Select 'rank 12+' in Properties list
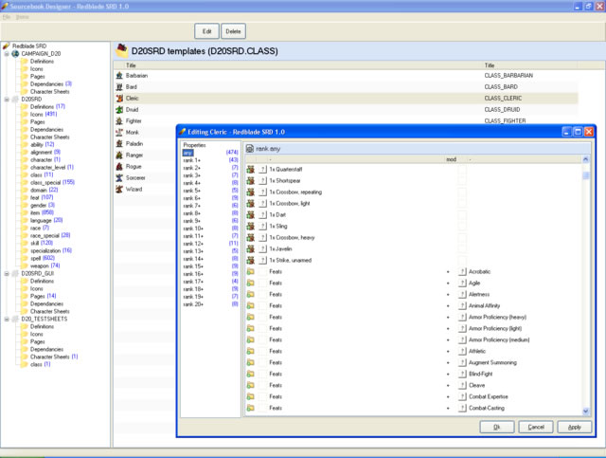Screen dimensions: 606x458 [193, 244]
